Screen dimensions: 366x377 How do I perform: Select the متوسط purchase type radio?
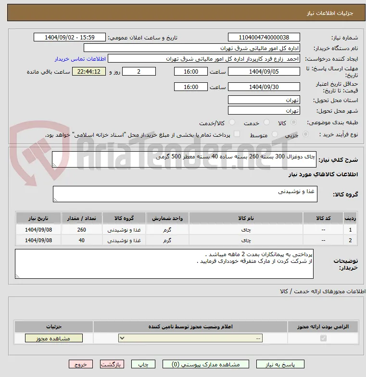click(x=275, y=134)
